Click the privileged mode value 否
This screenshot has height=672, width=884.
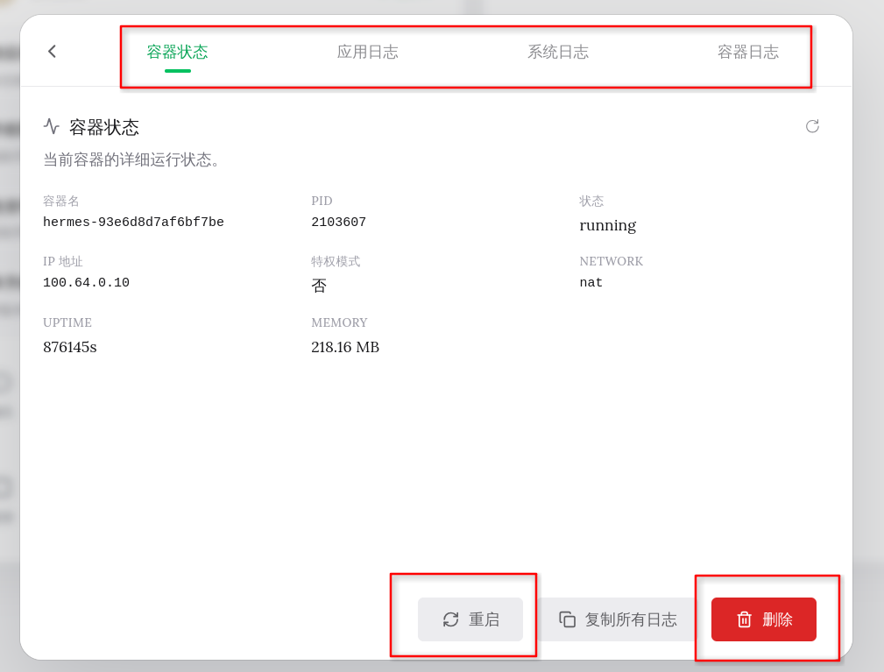click(x=319, y=286)
